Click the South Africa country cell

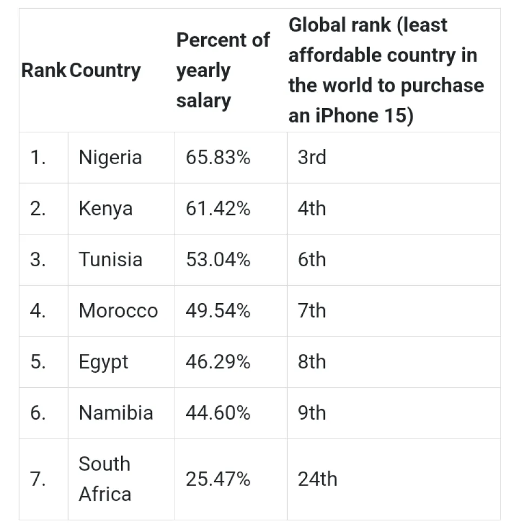tap(105, 479)
